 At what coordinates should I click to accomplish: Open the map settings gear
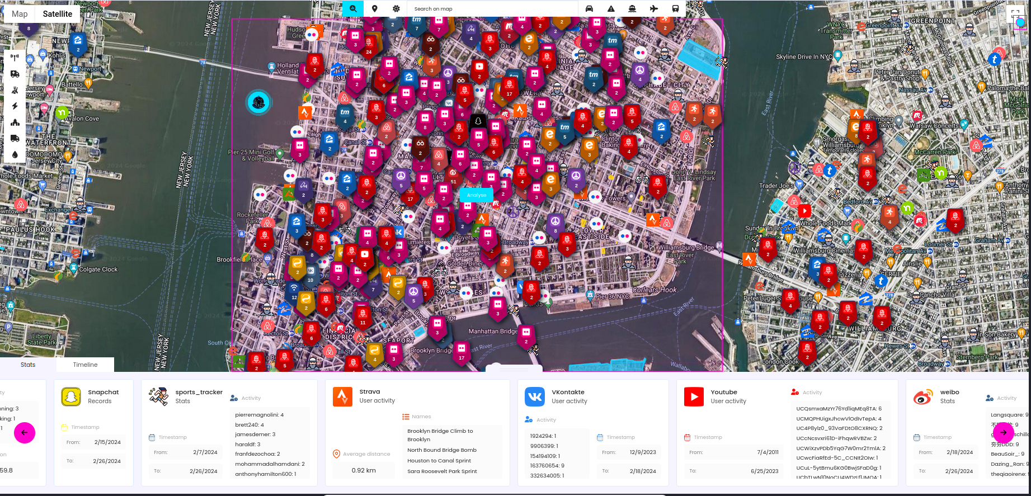[x=396, y=8]
